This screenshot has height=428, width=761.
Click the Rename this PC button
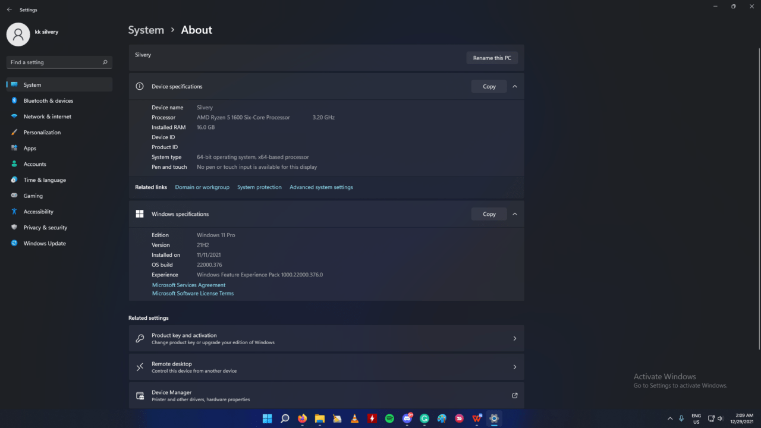[492, 58]
